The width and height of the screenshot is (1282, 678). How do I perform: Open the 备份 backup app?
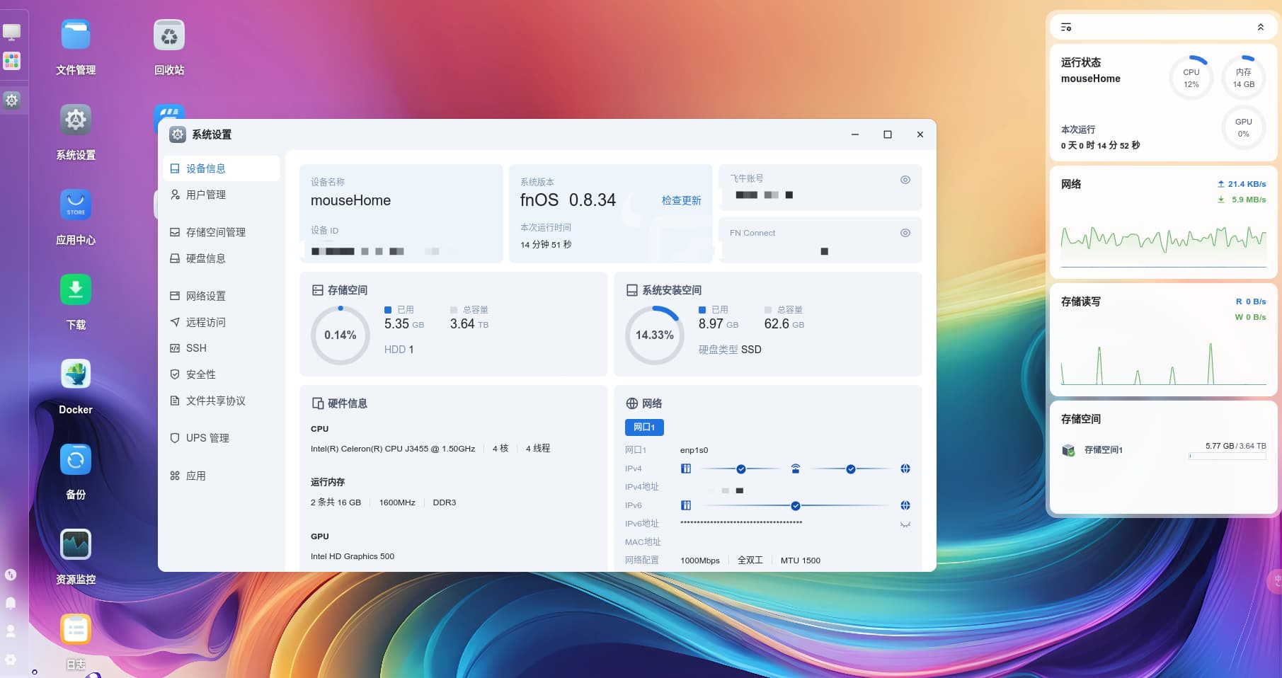point(76,459)
